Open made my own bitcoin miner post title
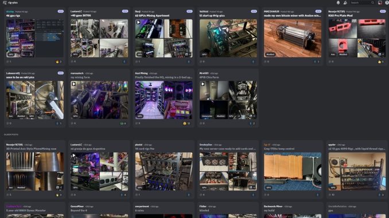Screen dimensions: 389x218 [292, 15]
